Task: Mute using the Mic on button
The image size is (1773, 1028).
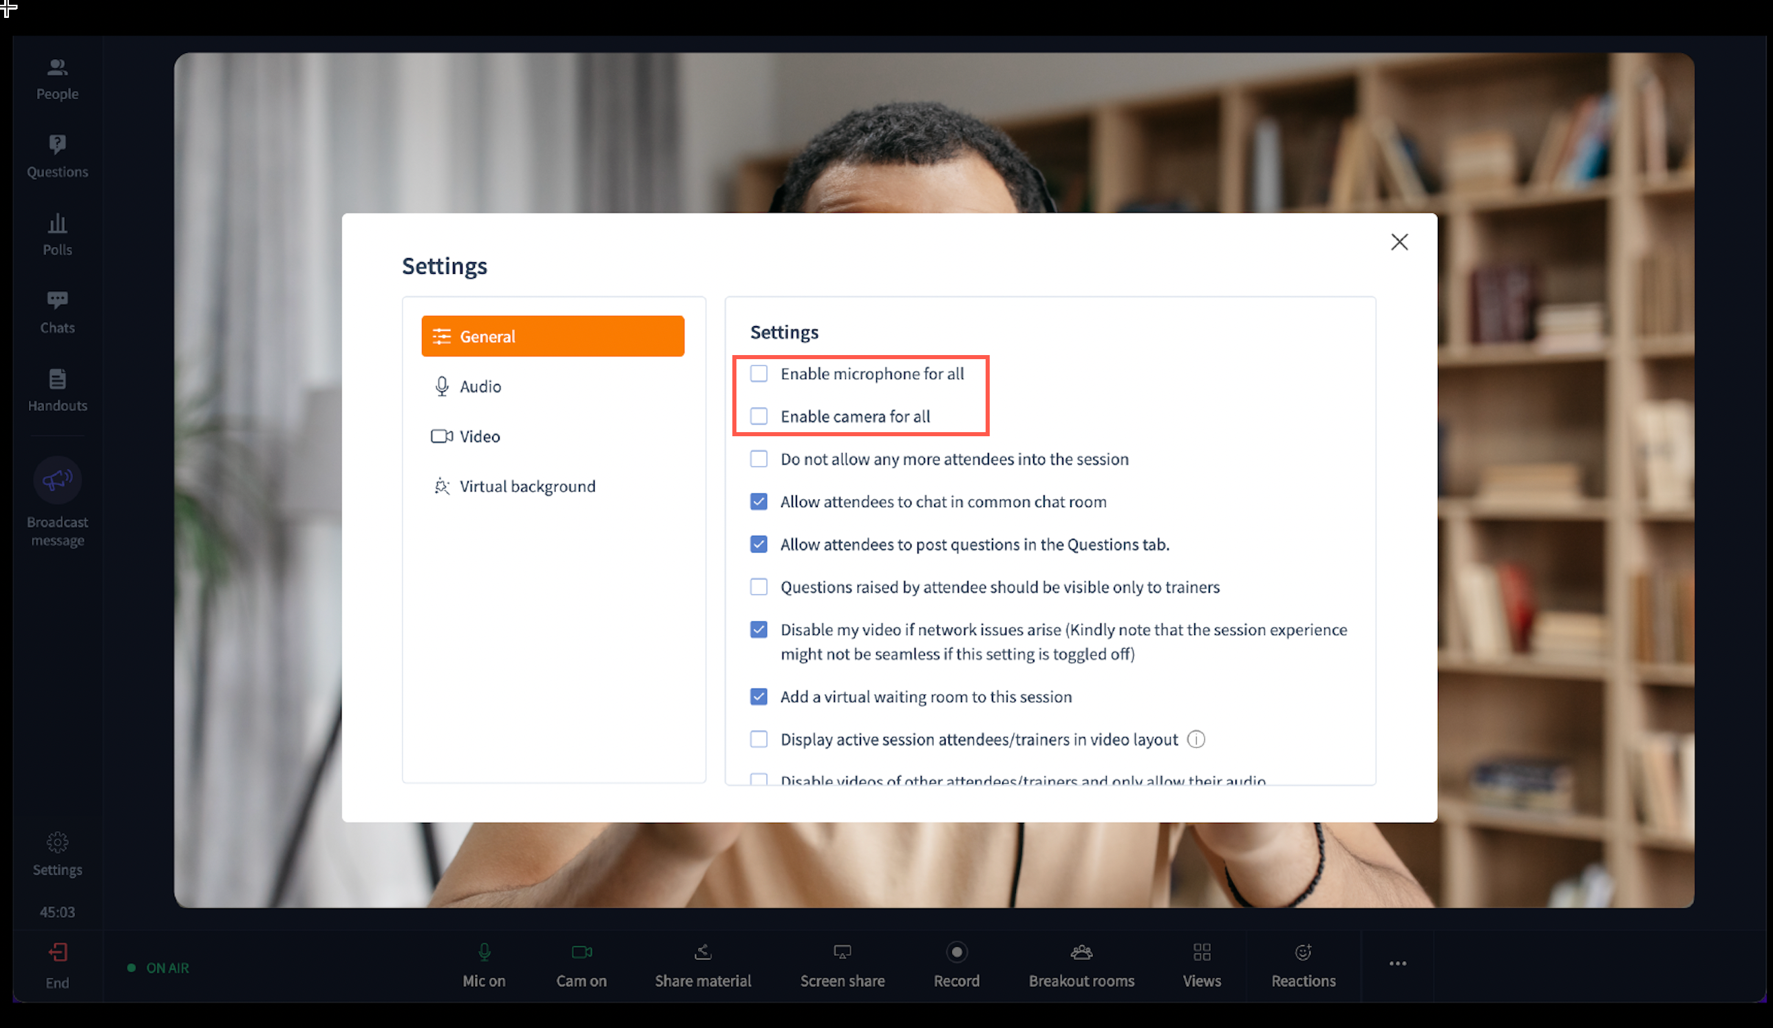Action: coord(484,966)
